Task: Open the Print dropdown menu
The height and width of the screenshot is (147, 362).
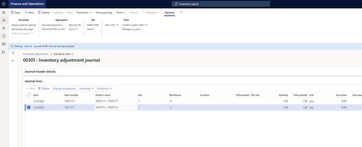Action: pyautogui.click(x=121, y=13)
